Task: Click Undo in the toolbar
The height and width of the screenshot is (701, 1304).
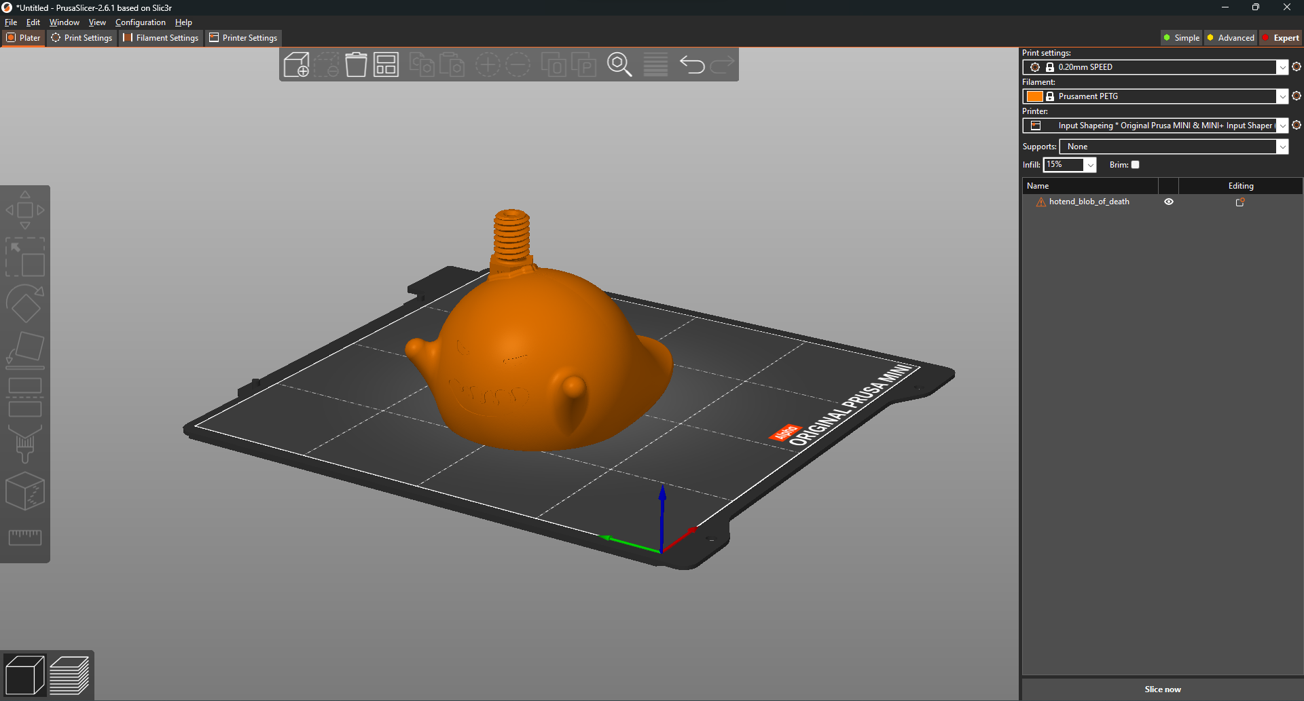Action: [x=692, y=64]
